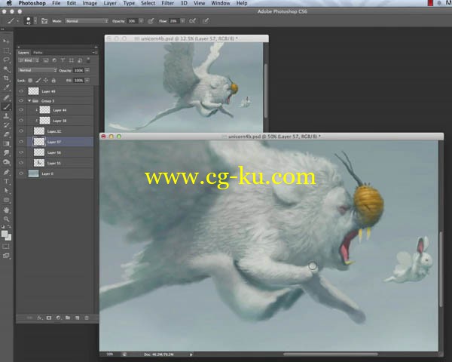Open brush Flow slider dropdown
452x362 pixels.
(183, 21)
